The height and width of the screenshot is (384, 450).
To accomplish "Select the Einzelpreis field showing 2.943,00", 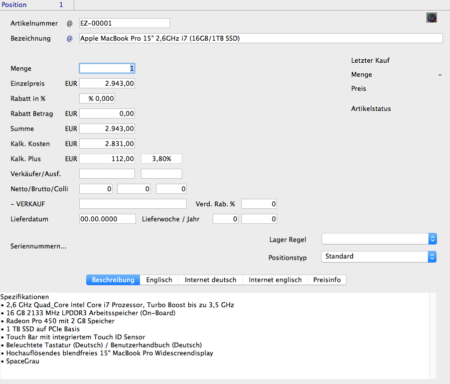I will tap(107, 84).
